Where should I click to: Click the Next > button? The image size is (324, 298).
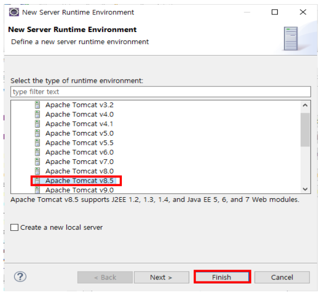[x=161, y=277]
